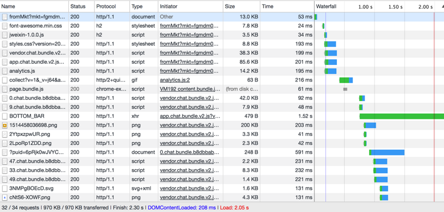Screen dimensions: 444x212
Task: Click the (from disk c... size cell
Action: click(242, 89)
